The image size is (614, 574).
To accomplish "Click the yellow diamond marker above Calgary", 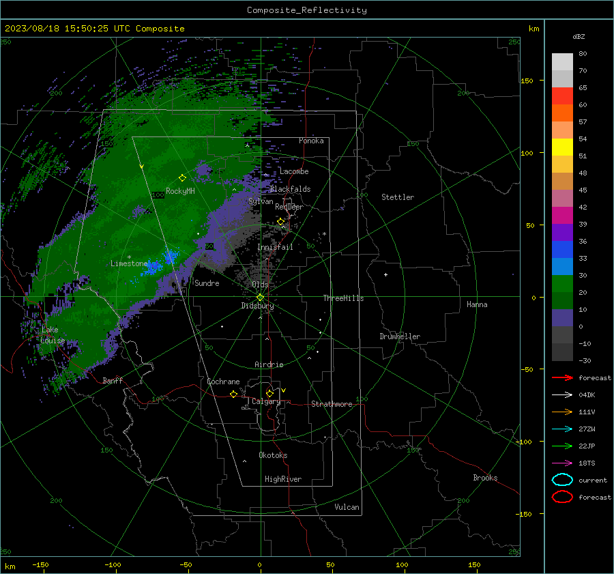I will point(269,393).
